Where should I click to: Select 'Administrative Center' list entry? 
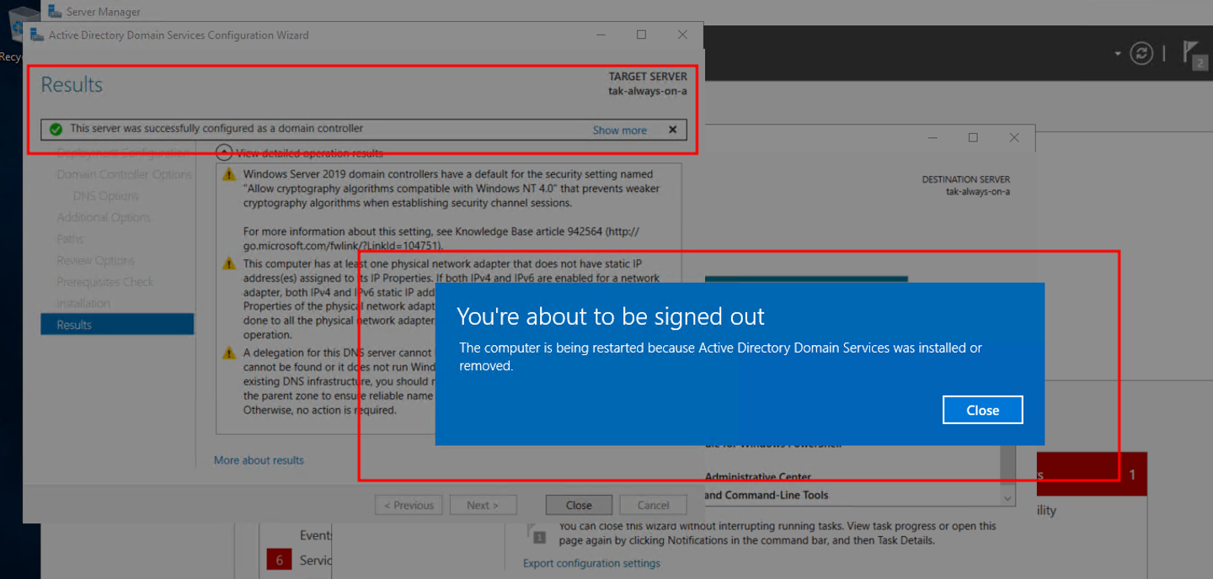point(758,477)
